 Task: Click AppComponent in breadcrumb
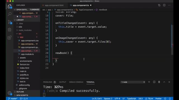(x=86, y=10)
